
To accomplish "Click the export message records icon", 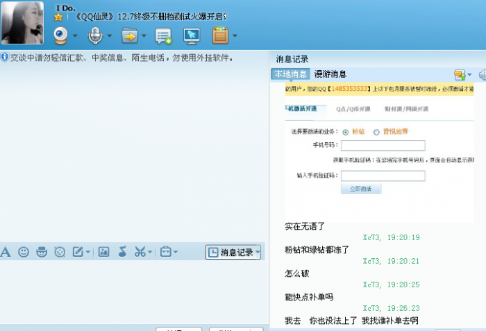I will [x=460, y=75].
